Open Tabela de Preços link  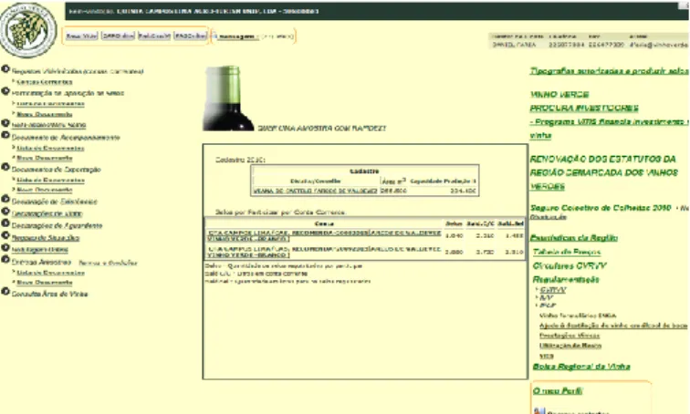[567, 252]
